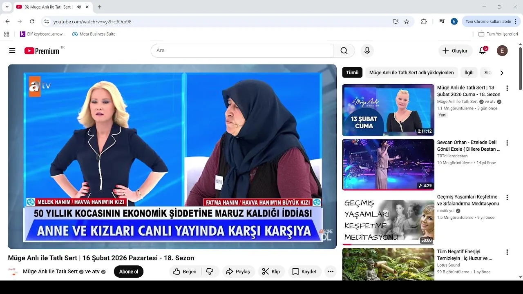Viewport: 523px width, 294px height.
Task: Open notifications bell
Action: (x=483, y=51)
